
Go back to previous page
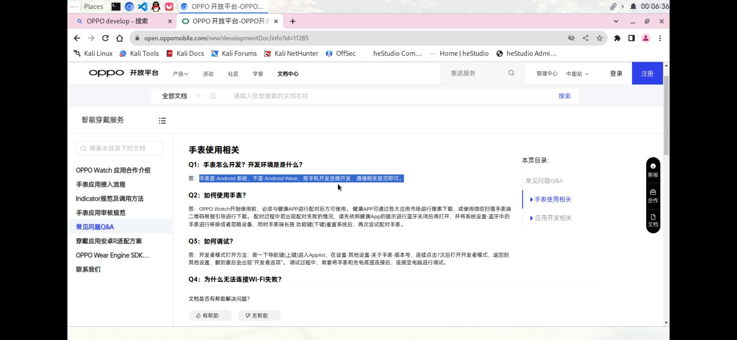tap(77, 38)
